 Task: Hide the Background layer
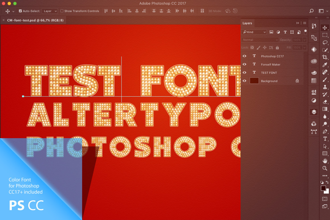tap(244, 81)
